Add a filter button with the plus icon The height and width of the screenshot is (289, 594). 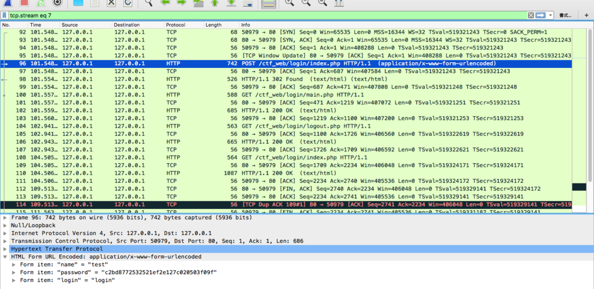586,16
